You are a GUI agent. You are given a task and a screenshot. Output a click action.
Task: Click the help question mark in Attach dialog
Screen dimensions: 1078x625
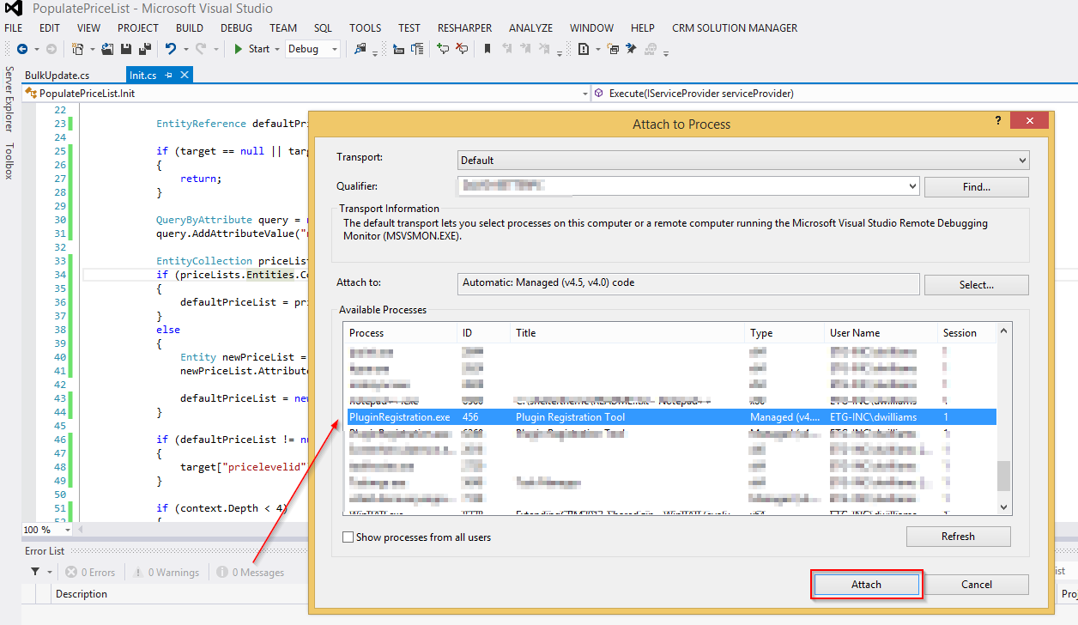coord(997,122)
